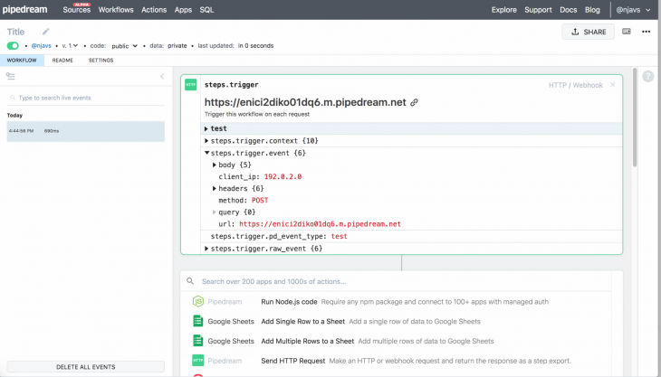Open the three-dots more options menu
The height and width of the screenshot is (377, 661).
[x=646, y=32]
